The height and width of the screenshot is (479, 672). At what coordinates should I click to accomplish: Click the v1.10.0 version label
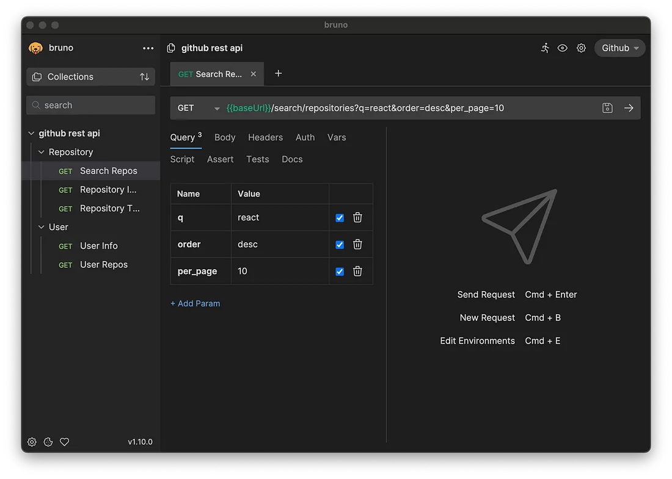click(x=140, y=442)
